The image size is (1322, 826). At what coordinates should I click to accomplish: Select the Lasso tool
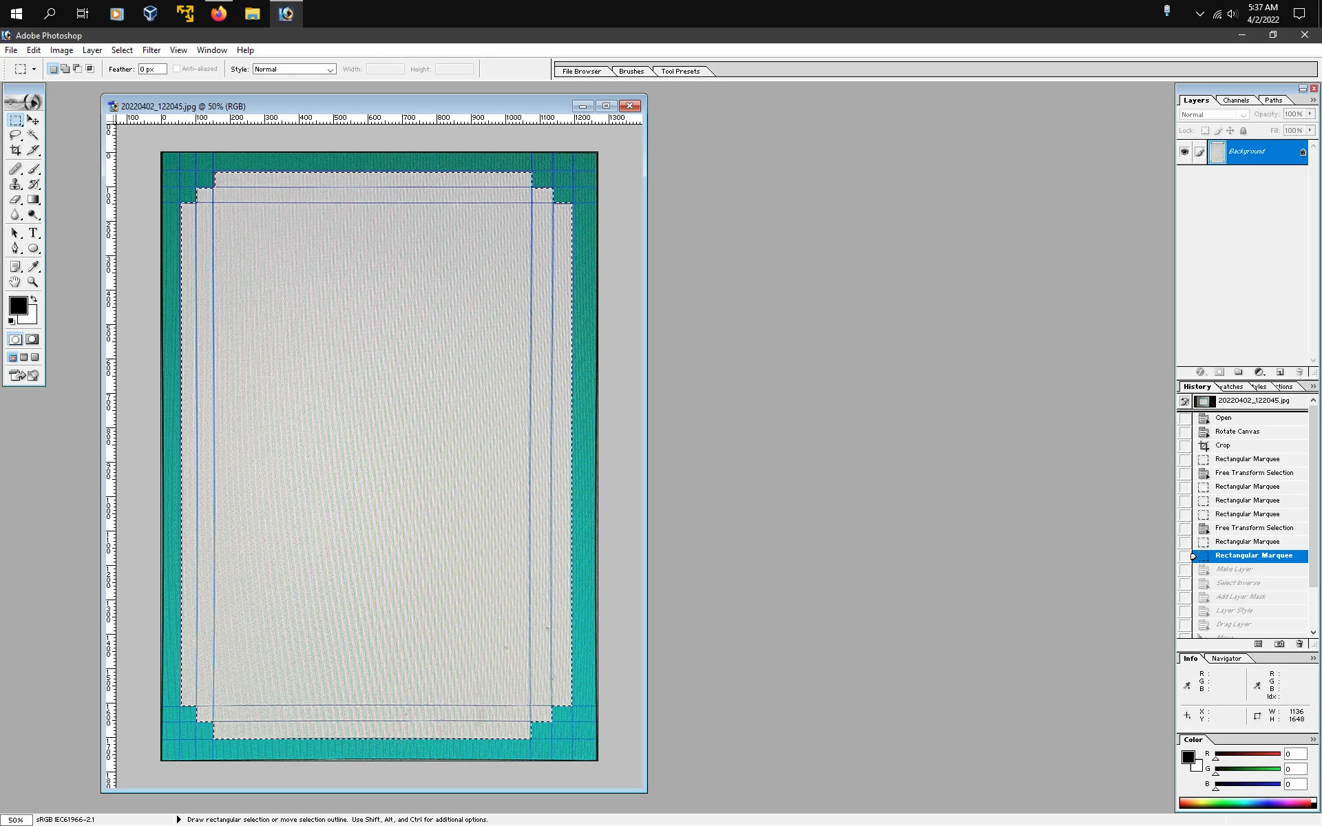click(15, 135)
